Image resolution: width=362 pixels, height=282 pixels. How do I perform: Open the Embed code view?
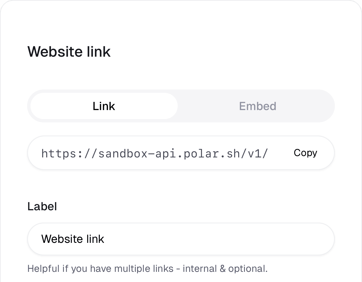coord(258,106)
